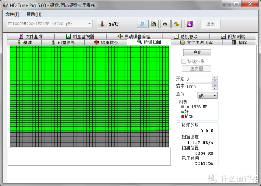
Task: Switch to the 文件夹占用率 tab
Action: (197, 42)
